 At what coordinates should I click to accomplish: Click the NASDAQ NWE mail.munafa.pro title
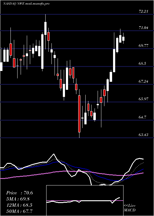[x=26, y=4]
